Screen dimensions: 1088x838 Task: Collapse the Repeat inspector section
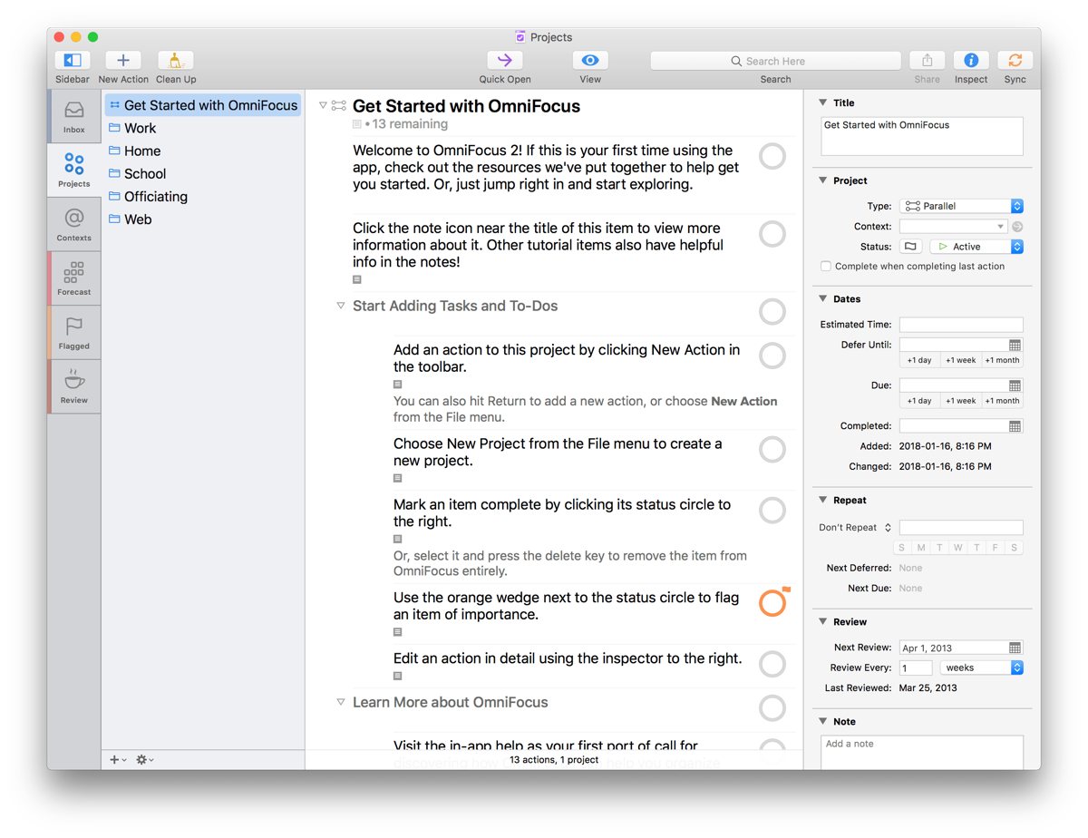point(823,500)
